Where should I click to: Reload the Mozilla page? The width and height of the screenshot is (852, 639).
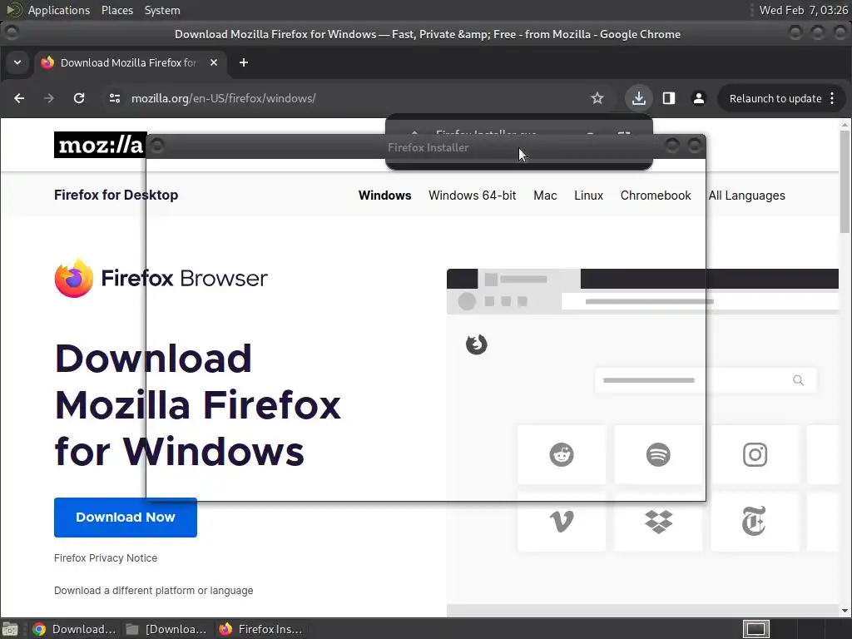coord(79,98)
